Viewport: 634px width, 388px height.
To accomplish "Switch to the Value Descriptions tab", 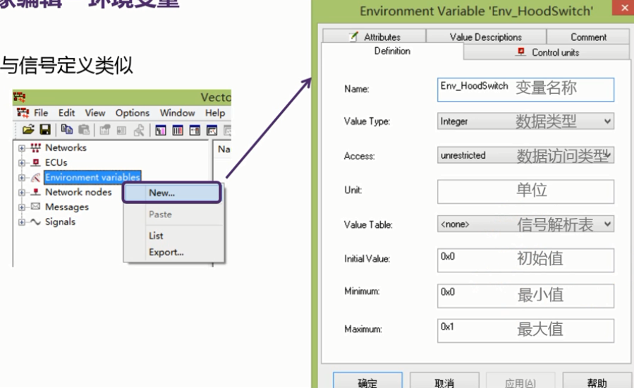I will [x=486, y=37].
